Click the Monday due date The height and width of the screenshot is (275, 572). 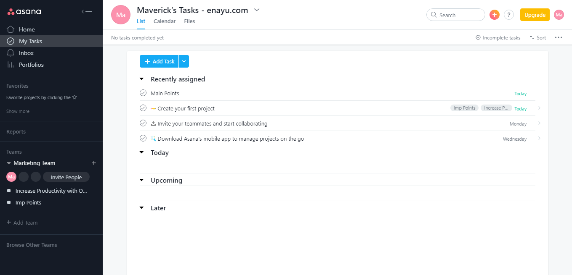coord(518,124)
